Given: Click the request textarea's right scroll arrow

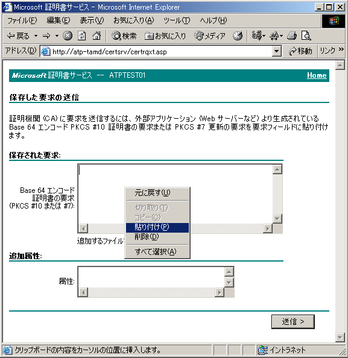Looking at the screenshot, I should click(x=268, y=228).
